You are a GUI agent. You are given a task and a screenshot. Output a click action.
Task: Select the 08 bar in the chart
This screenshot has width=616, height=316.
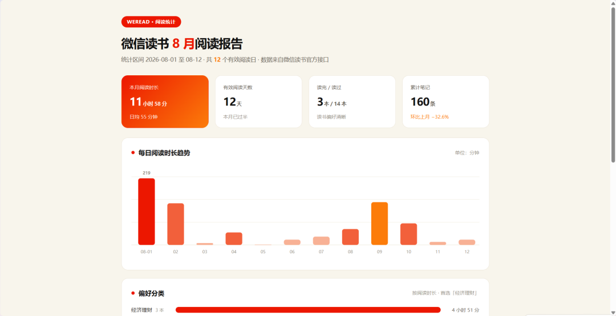click(x=350, y=237)
